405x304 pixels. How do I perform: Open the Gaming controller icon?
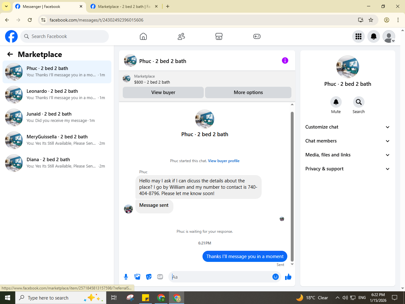click(x=257, y=36)
